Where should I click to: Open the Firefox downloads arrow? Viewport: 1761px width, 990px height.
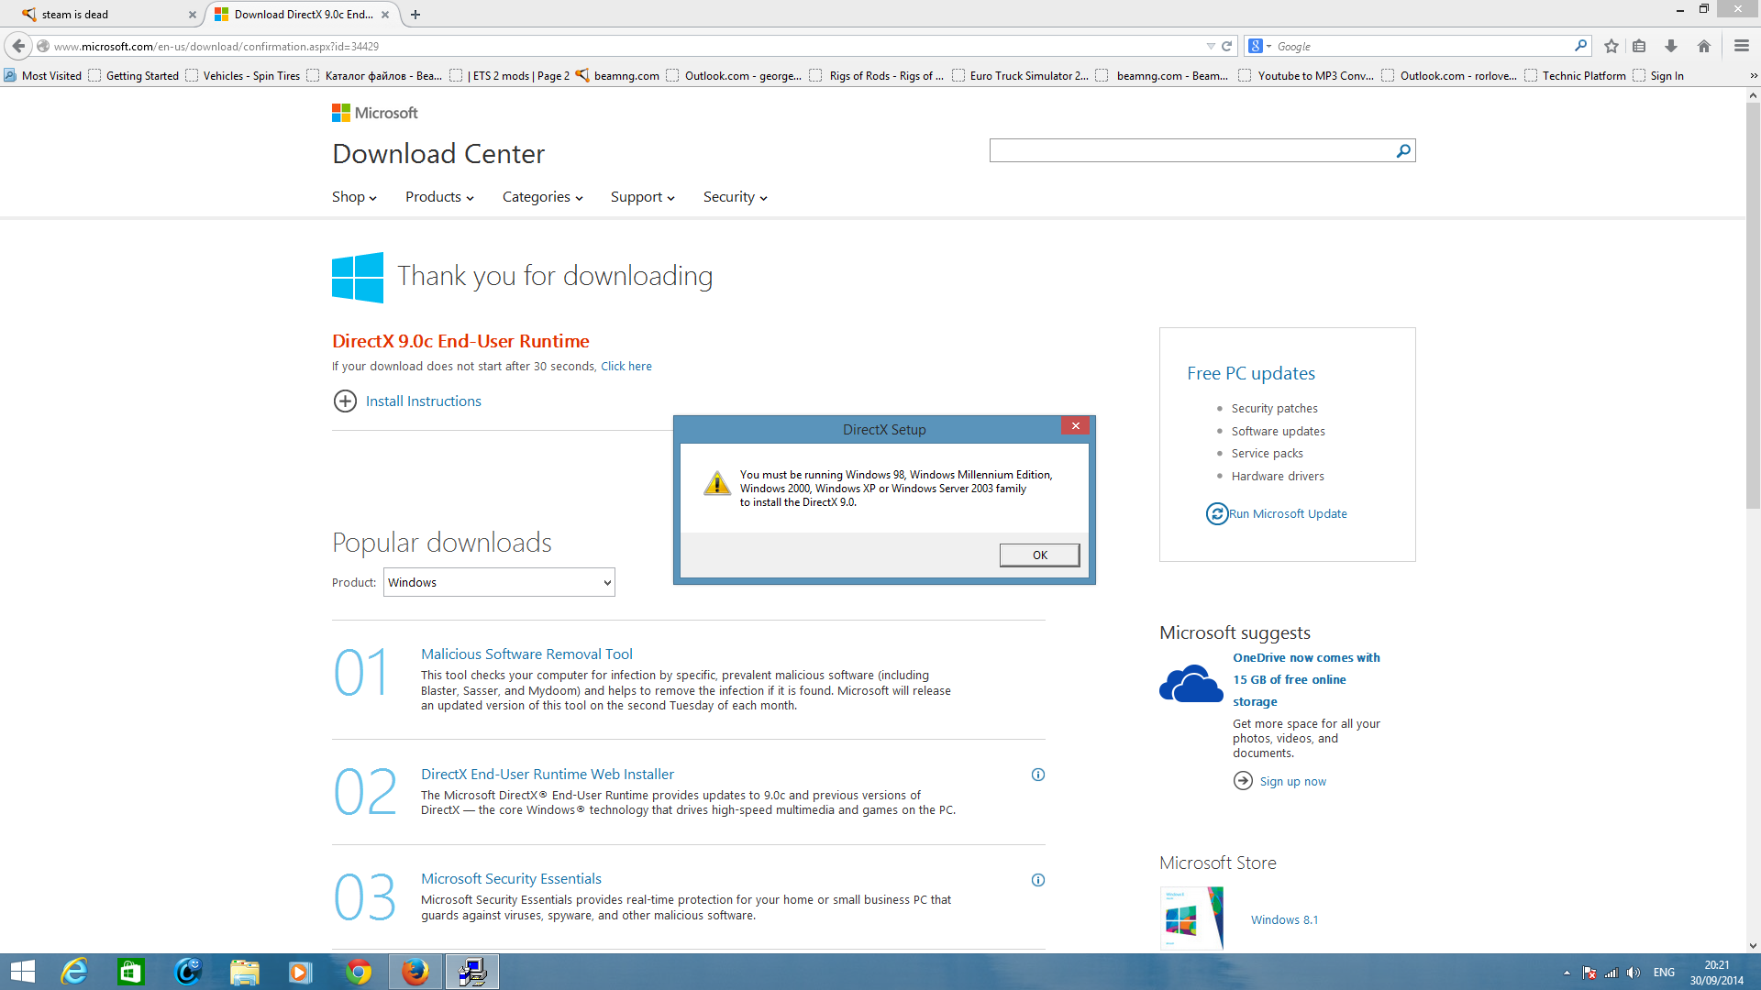pyautogui.click(x=1671, y=46)
